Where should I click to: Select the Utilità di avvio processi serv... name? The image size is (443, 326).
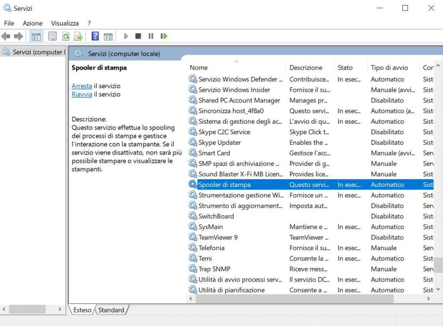[240, 279]
